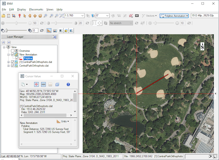Open the Placemarks menu
The image size is (219, 160).
36,10
